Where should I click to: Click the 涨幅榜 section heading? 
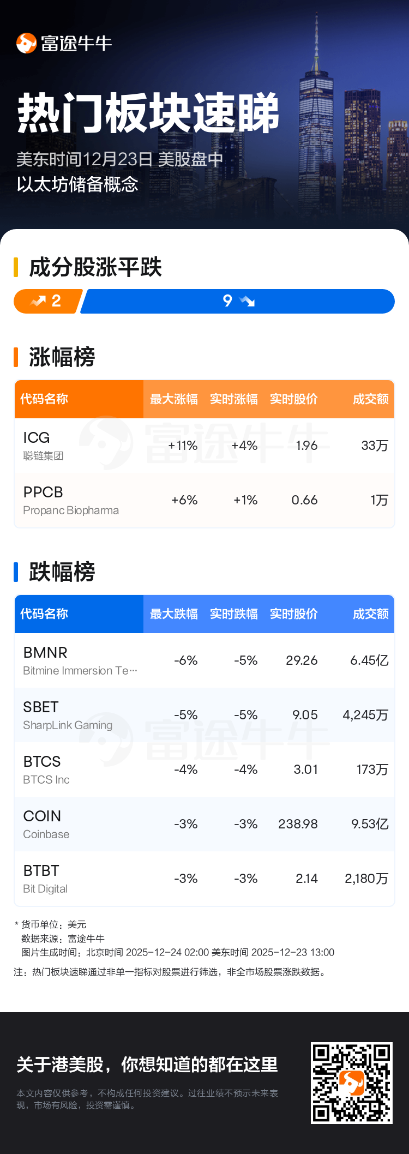pyautogui.click(x=62, y=357)
